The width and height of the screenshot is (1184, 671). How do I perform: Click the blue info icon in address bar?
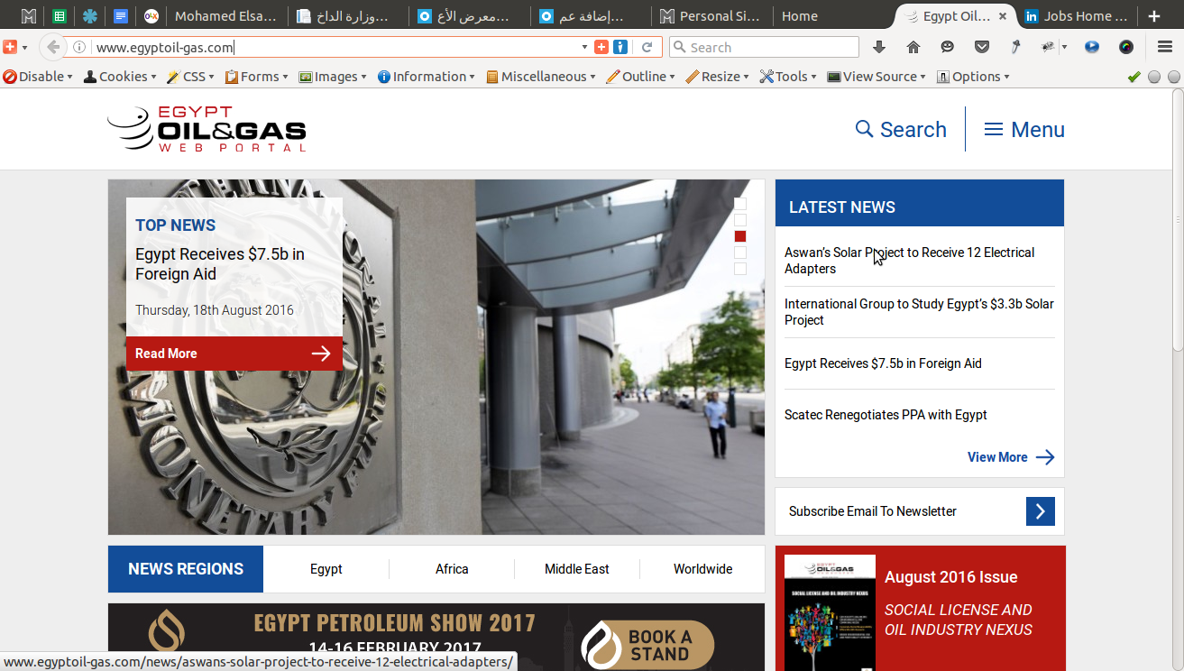(x=620, y=48)
